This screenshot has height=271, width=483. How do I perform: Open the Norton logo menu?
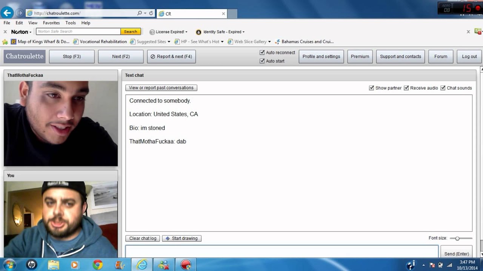(x=21, y=32)
